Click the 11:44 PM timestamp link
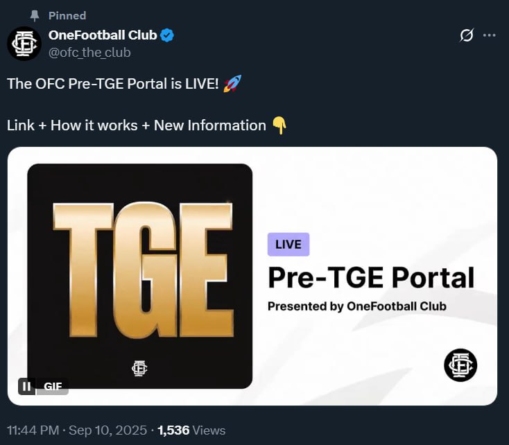 point(33,430)
